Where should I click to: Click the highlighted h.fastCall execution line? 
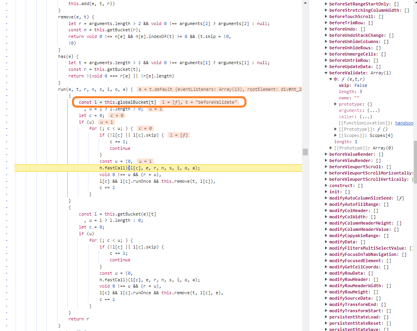[x=158, y=168]
